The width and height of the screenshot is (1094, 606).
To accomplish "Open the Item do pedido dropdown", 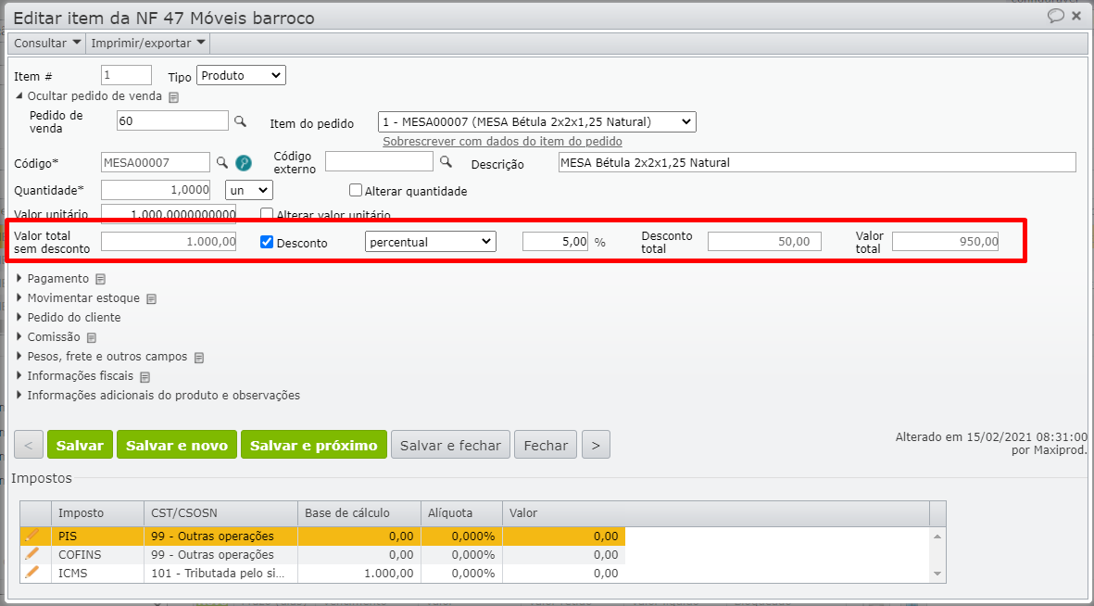I will pos(537,121).
